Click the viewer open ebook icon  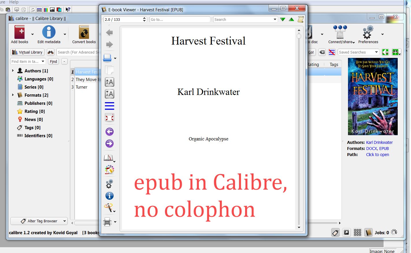click(x=108, y=58)
